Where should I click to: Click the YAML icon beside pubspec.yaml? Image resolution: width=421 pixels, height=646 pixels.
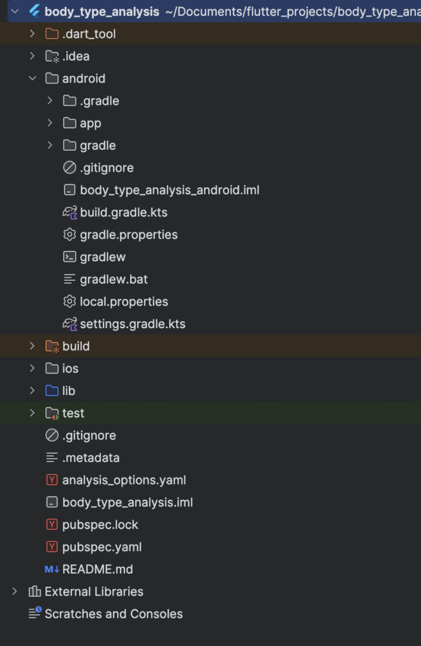pos(52,547)
